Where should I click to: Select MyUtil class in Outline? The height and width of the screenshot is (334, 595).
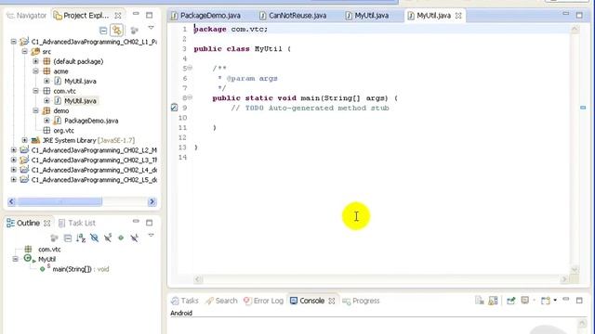[x=46, y=259]
